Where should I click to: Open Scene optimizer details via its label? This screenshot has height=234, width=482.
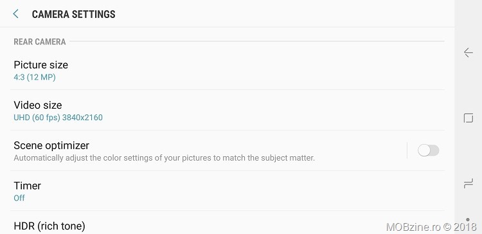51,145
